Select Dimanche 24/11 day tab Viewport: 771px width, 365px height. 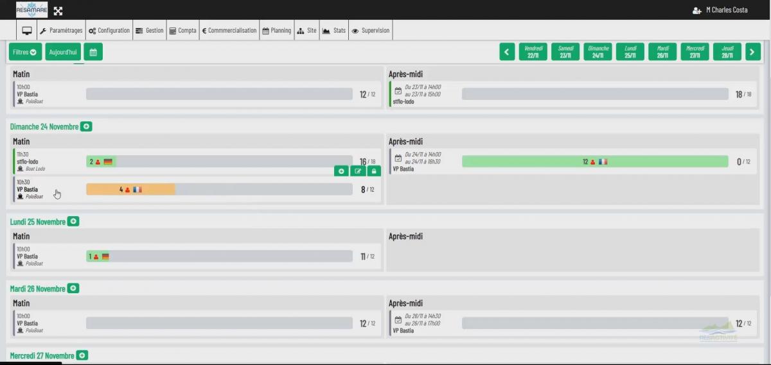[598, 52]
